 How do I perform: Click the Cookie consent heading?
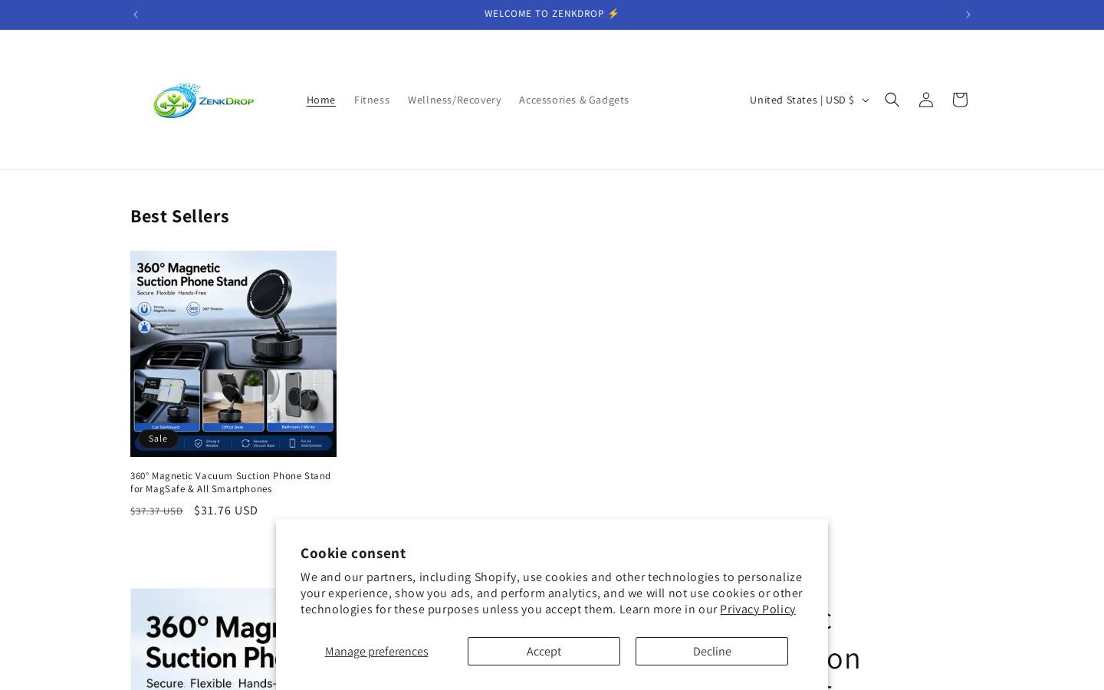(x=353, y=554)
